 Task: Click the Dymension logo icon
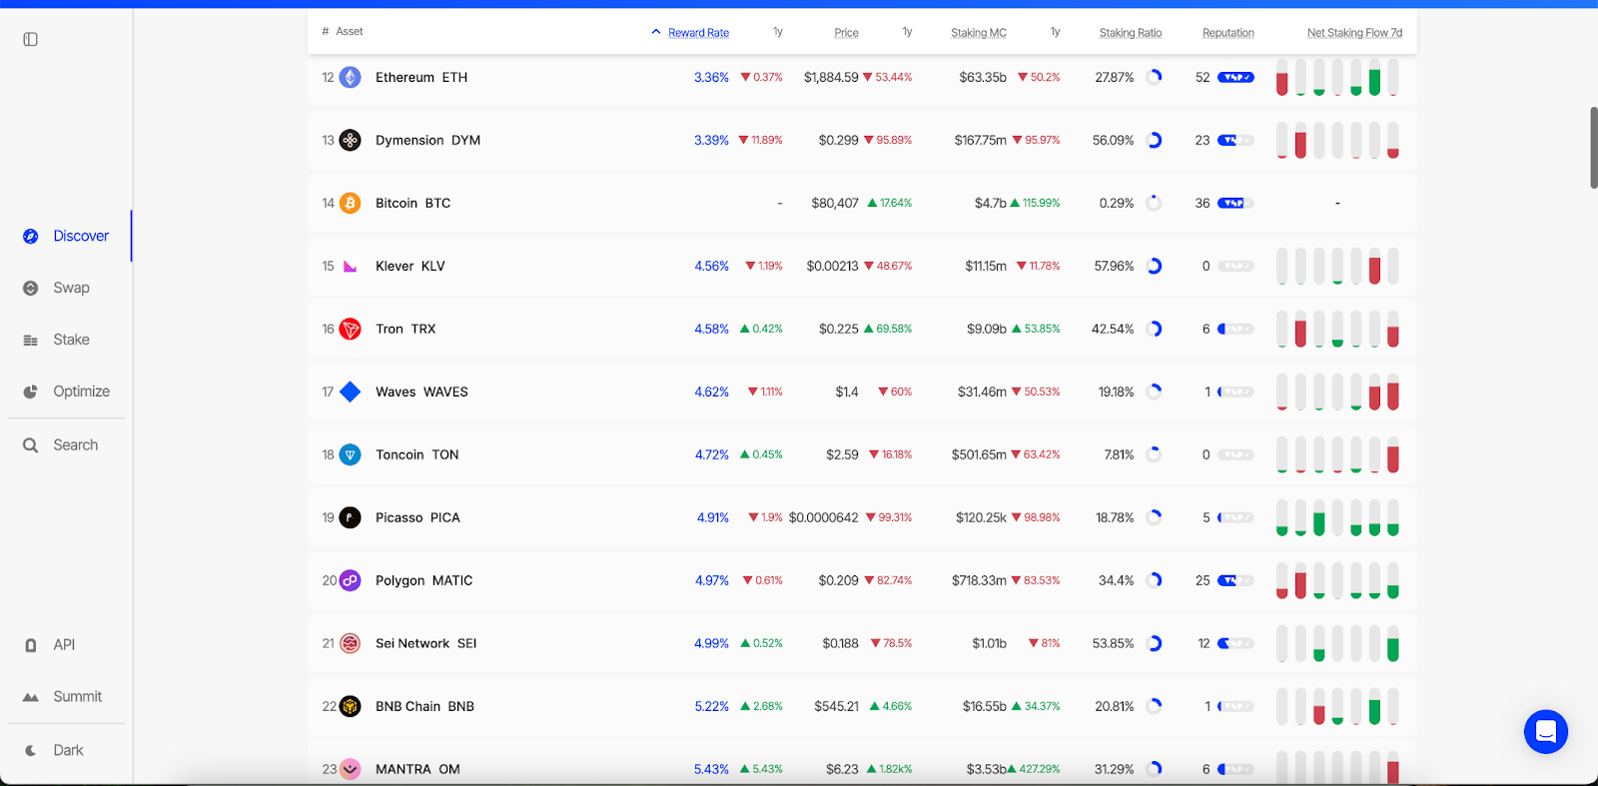coord(351,140)
